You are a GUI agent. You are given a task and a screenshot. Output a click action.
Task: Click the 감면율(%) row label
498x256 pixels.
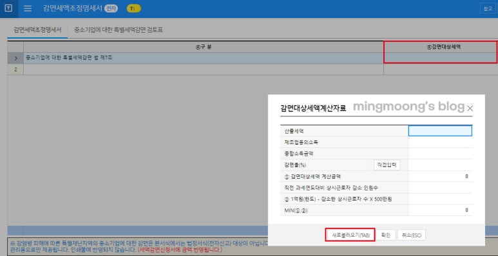[295, 165]
